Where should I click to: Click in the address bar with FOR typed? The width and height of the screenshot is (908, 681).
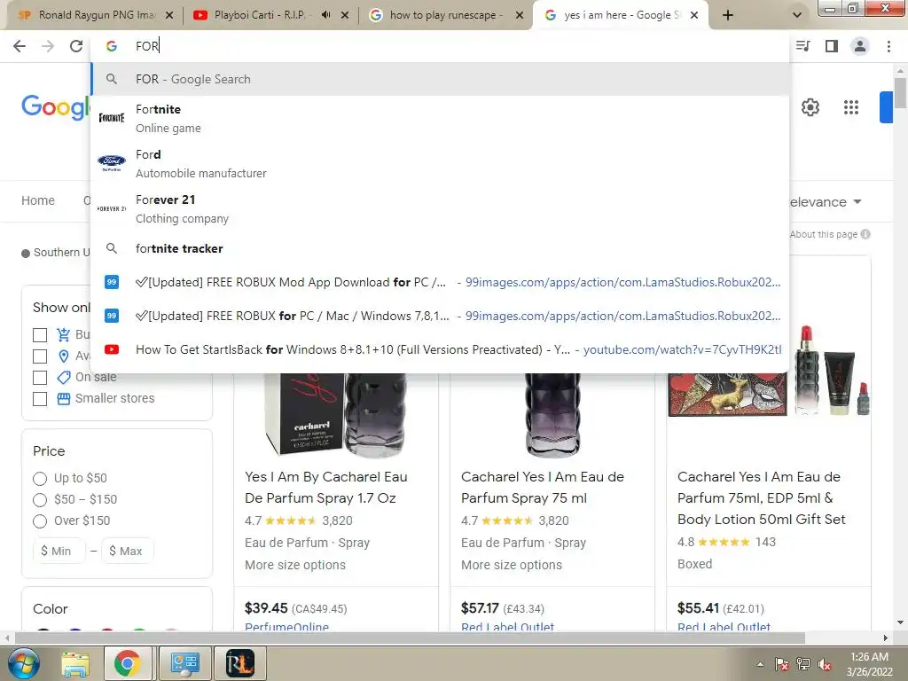440,46
